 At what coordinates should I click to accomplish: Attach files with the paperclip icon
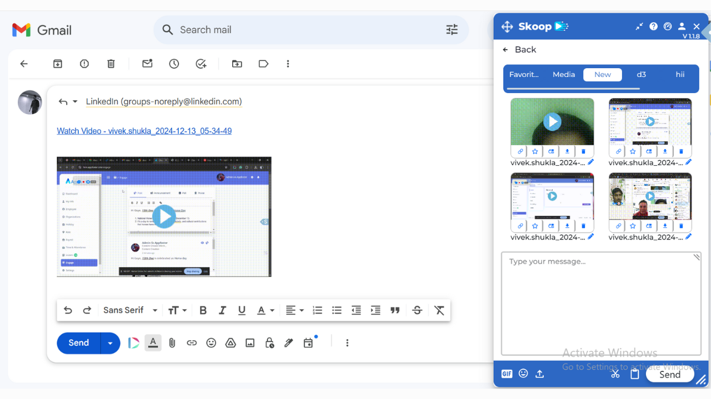172,343
